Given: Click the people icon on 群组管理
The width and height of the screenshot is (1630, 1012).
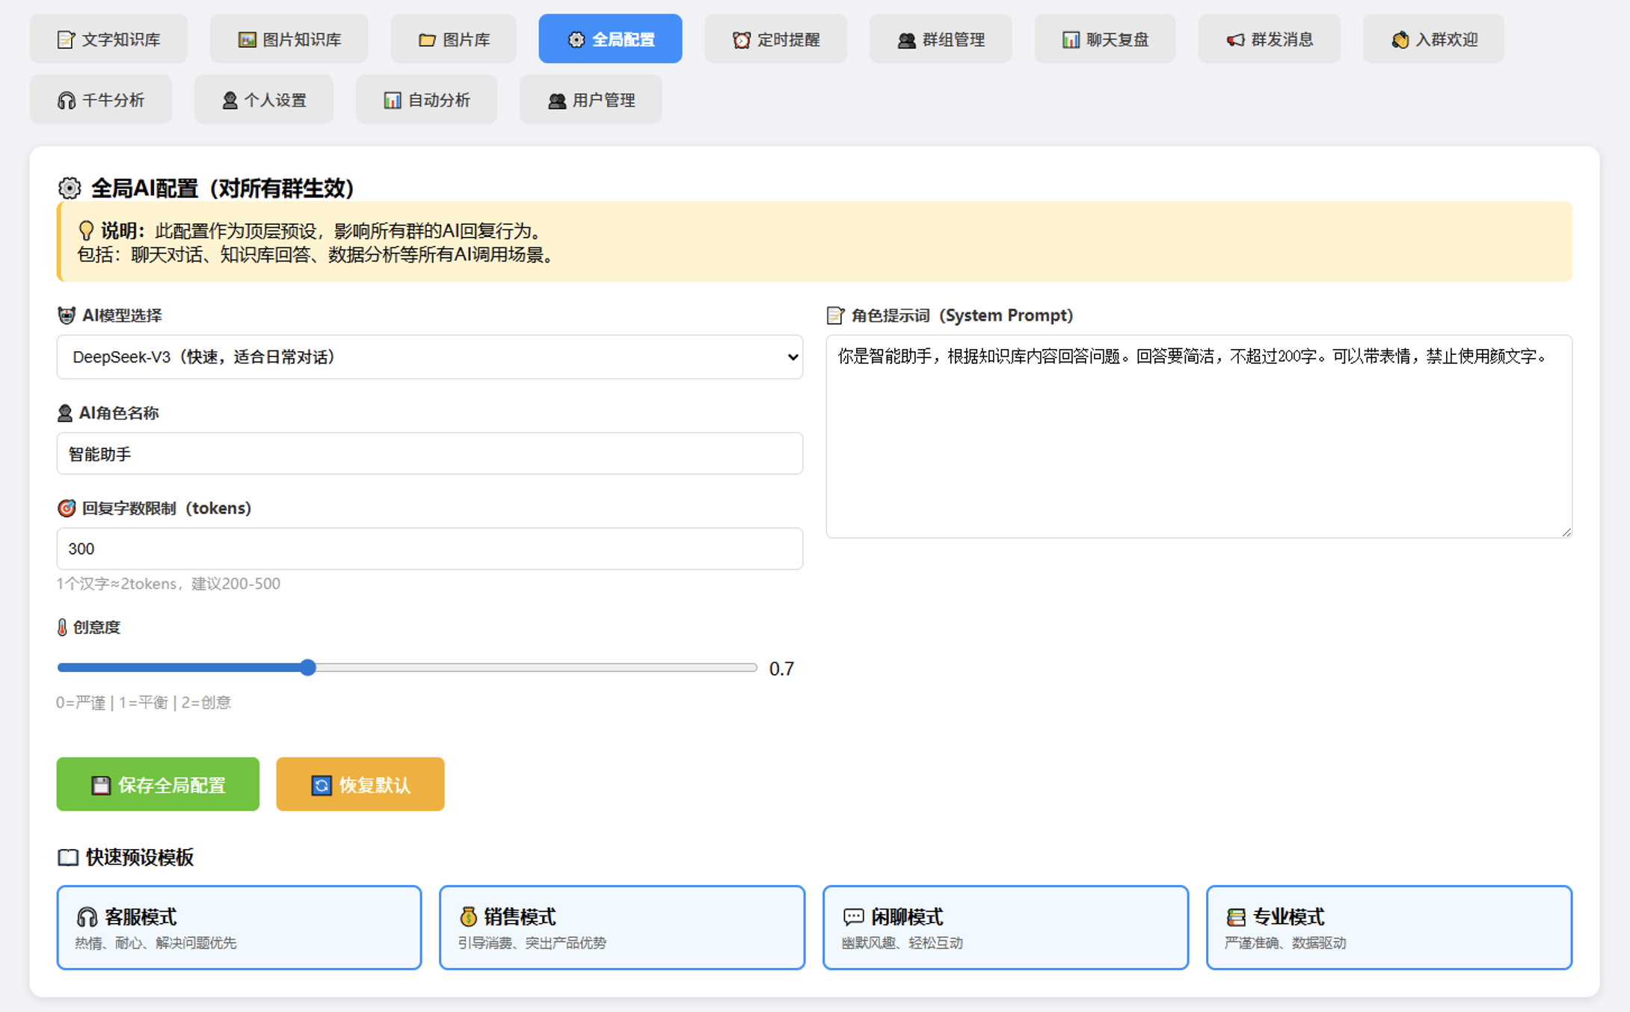Looking at the screenshot, I should pyautogui.click(x=906, y=40).
